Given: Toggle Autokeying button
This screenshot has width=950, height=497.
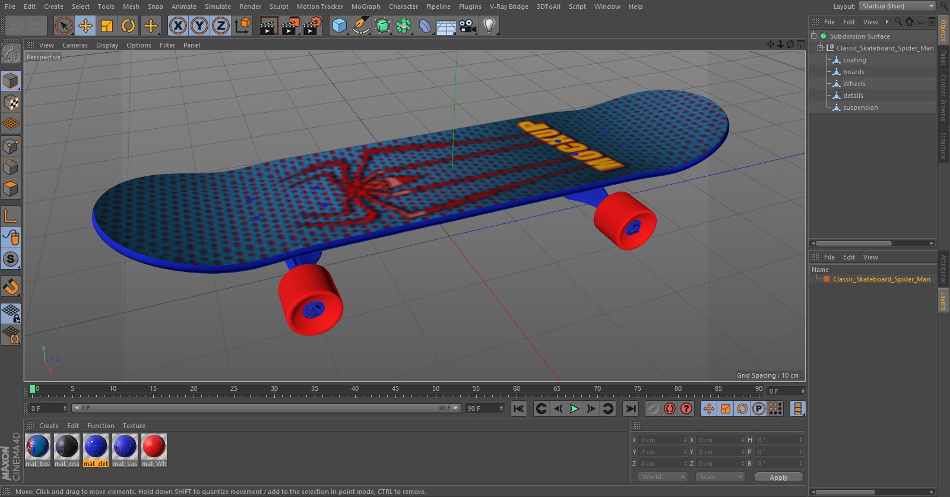Looking at the screenshot, I should tap(670, 409).
